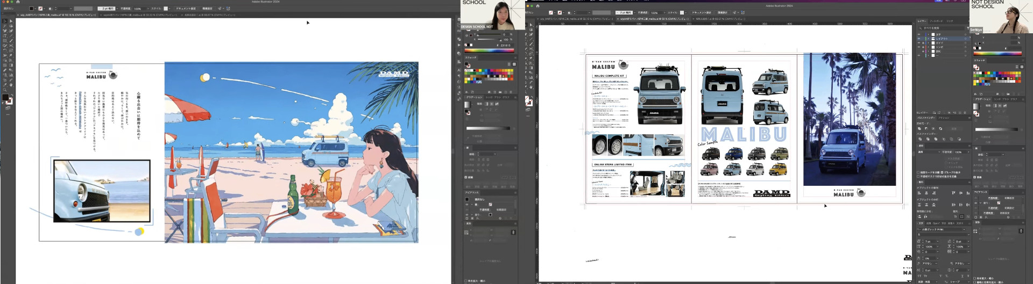The height and width of the screenshot is (284, 1033).
Task: Open Edit Toolbar dots in right window
Action: pyautogui.click(x=528, y=116)
